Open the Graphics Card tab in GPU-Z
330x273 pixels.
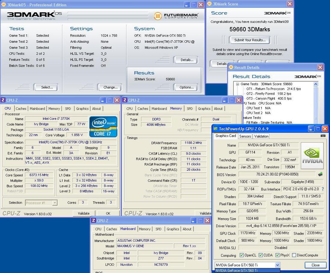tap(226, 136)
